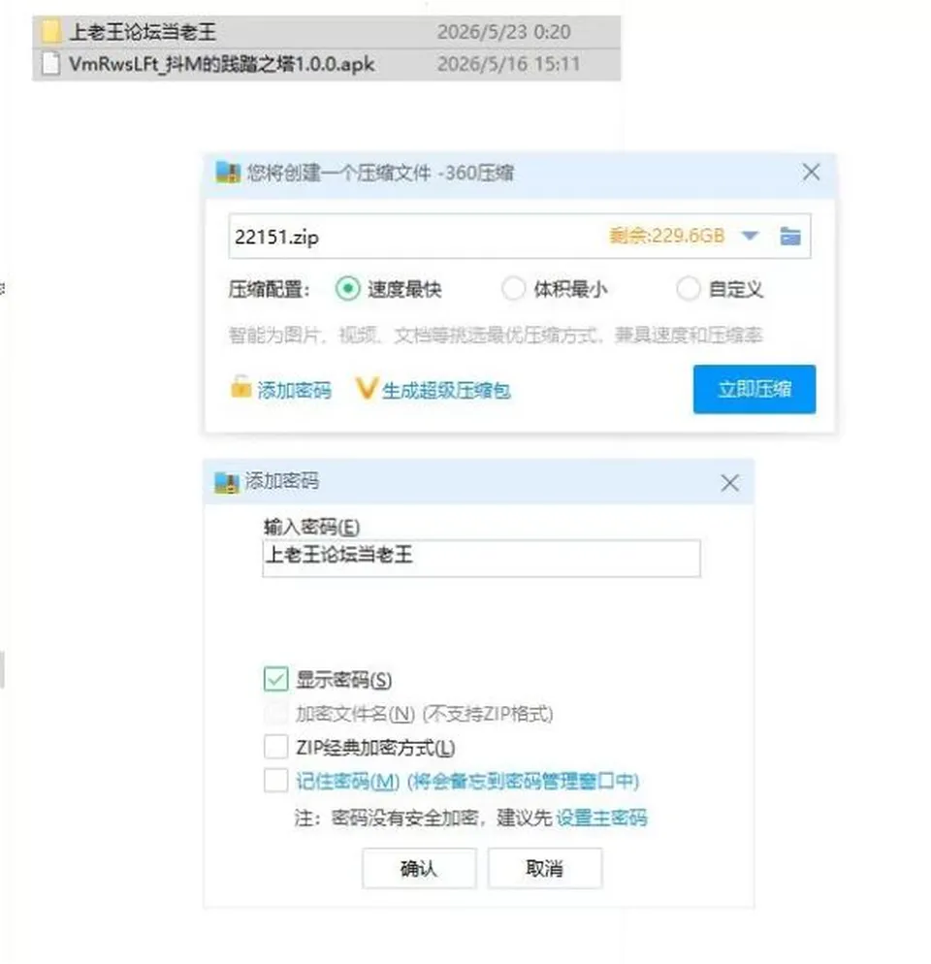This screenshot has width=931, height=964.
Task: Expand the archive path dropdown arrow
Action: point(750,236)
